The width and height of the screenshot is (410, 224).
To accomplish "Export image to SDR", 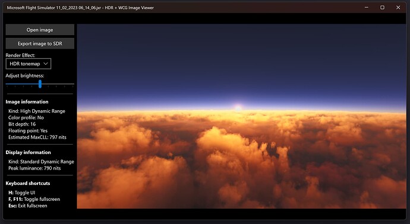I will pyautogui.click(x=40, y=43).
